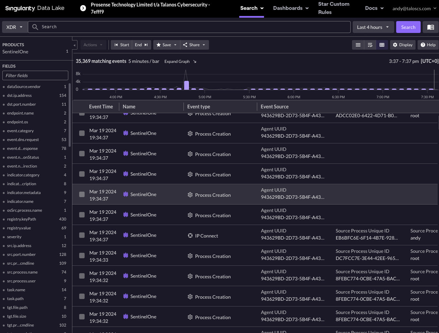
Task: Jump to Start of results
Action: 122,45
